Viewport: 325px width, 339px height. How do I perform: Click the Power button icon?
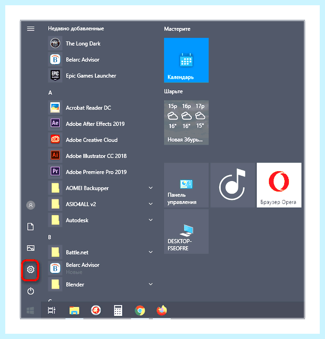click(30, 291)
